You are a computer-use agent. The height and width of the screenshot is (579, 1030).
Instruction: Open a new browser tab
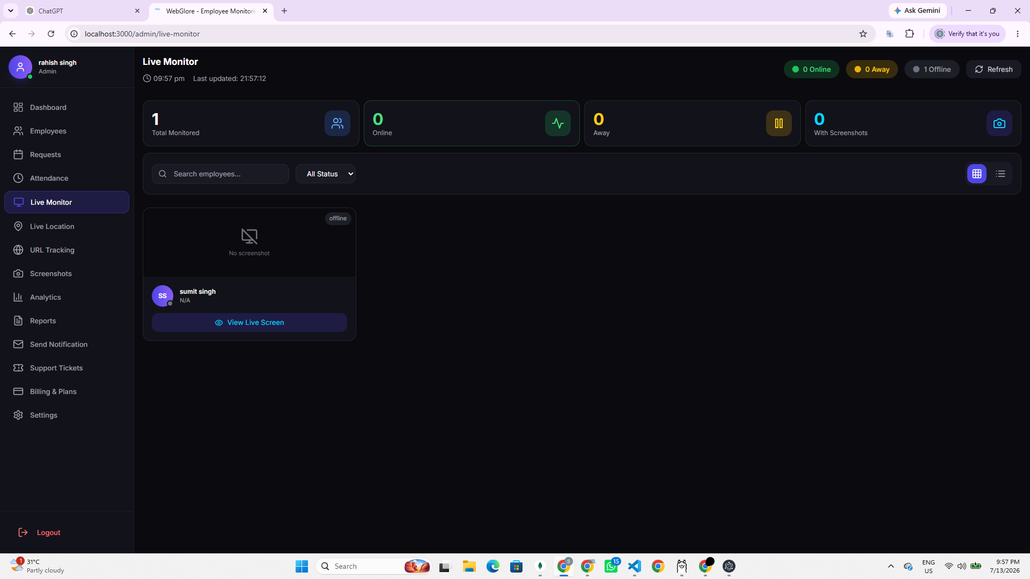[284, 11]
